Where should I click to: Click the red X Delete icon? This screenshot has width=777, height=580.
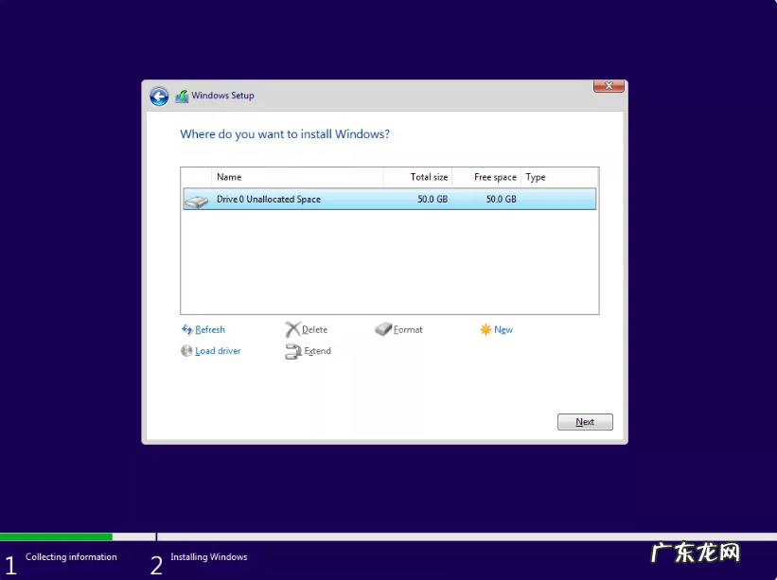(292, 329)
